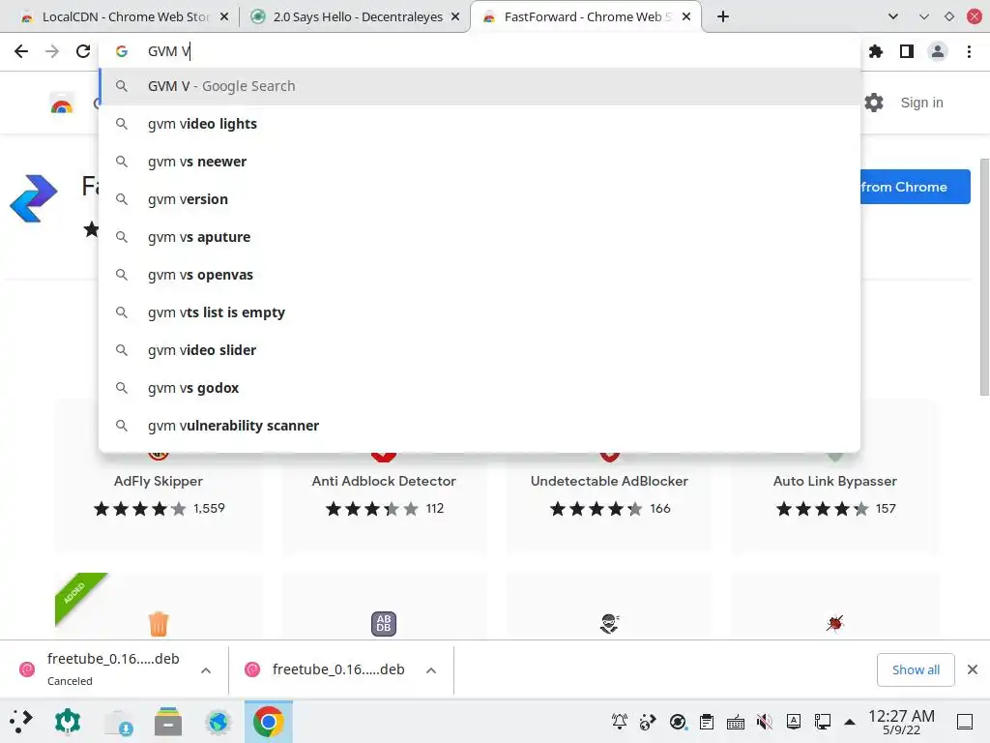
Task: Open the Chrome three-dot menu
Action: (969, 51)
